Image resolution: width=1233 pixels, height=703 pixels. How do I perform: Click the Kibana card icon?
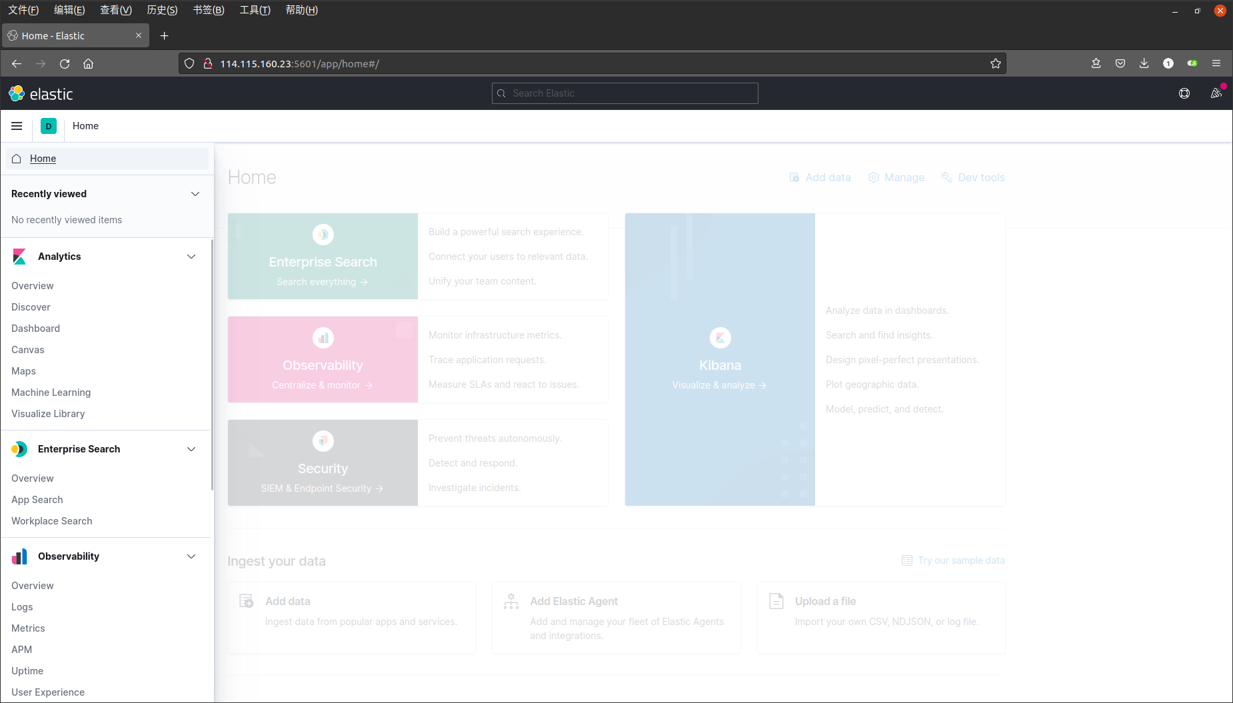tap(720, 338)
